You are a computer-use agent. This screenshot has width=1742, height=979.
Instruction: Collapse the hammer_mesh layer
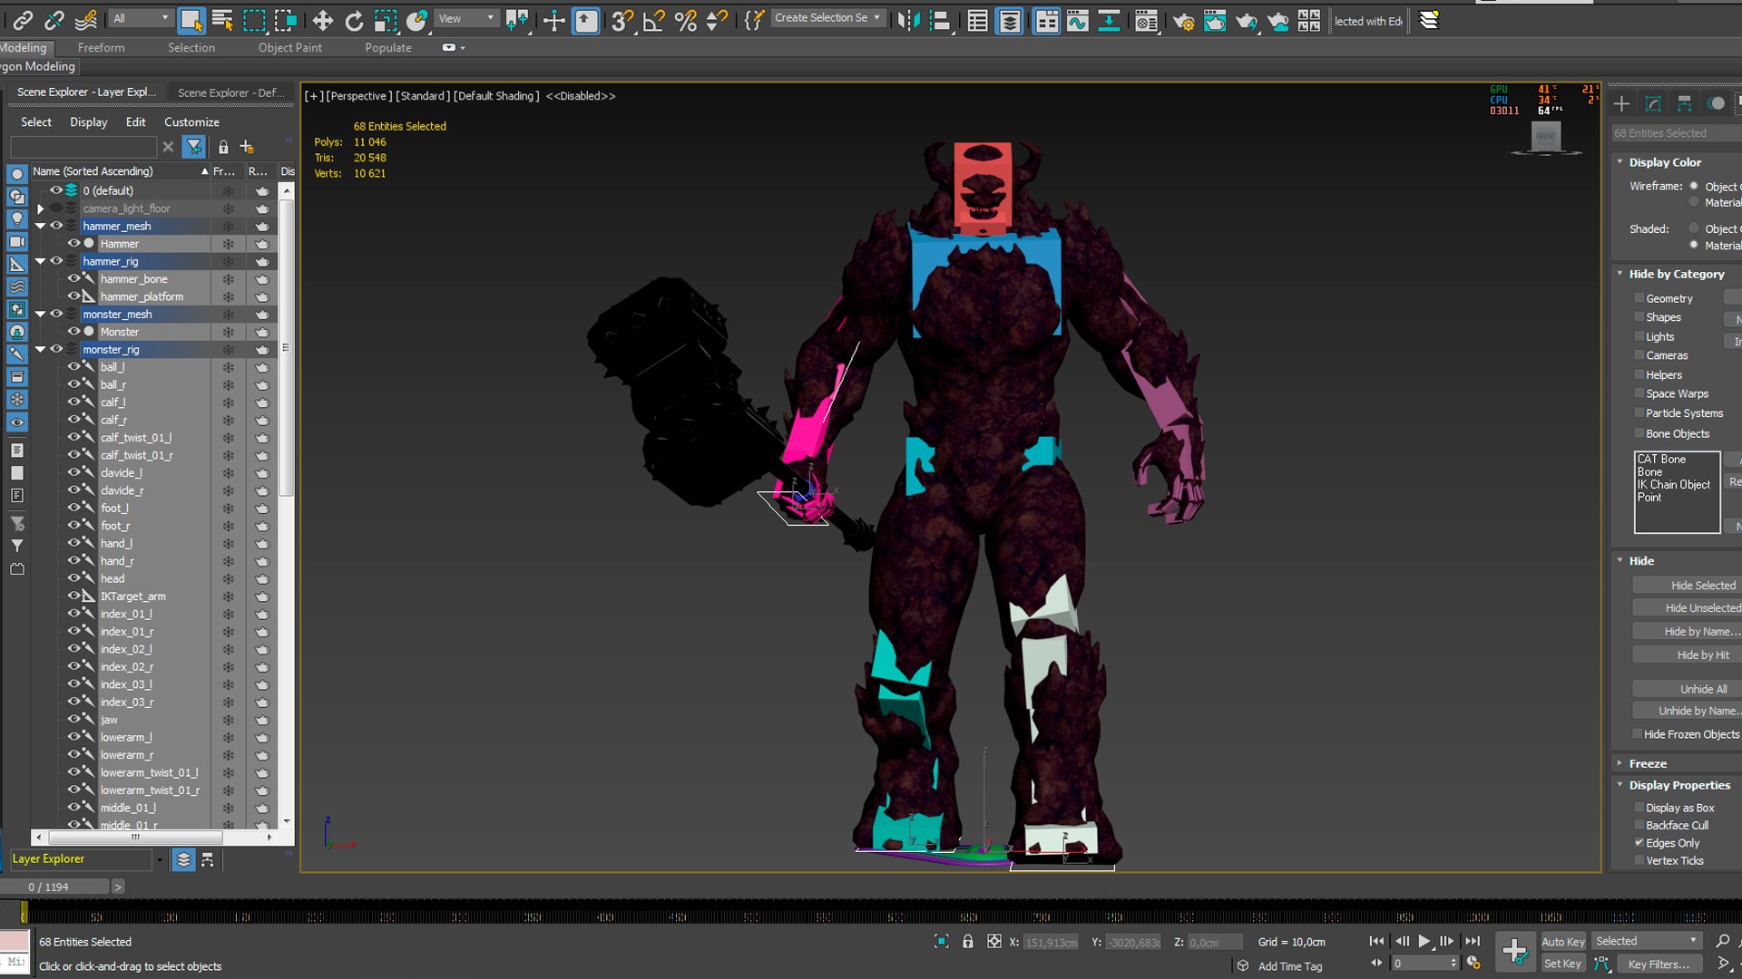point(40,226)
